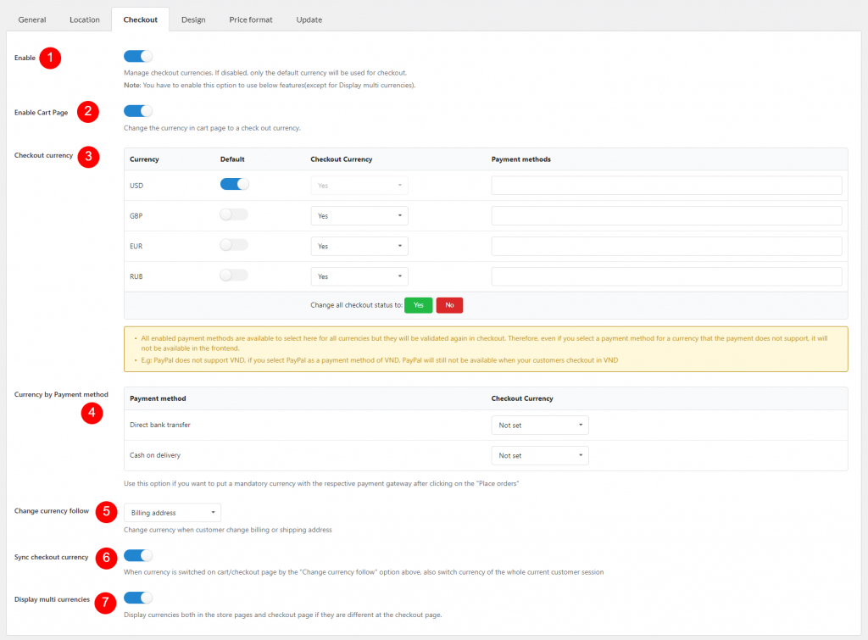Disable the Enable Cart Page switch

(138, 111)
